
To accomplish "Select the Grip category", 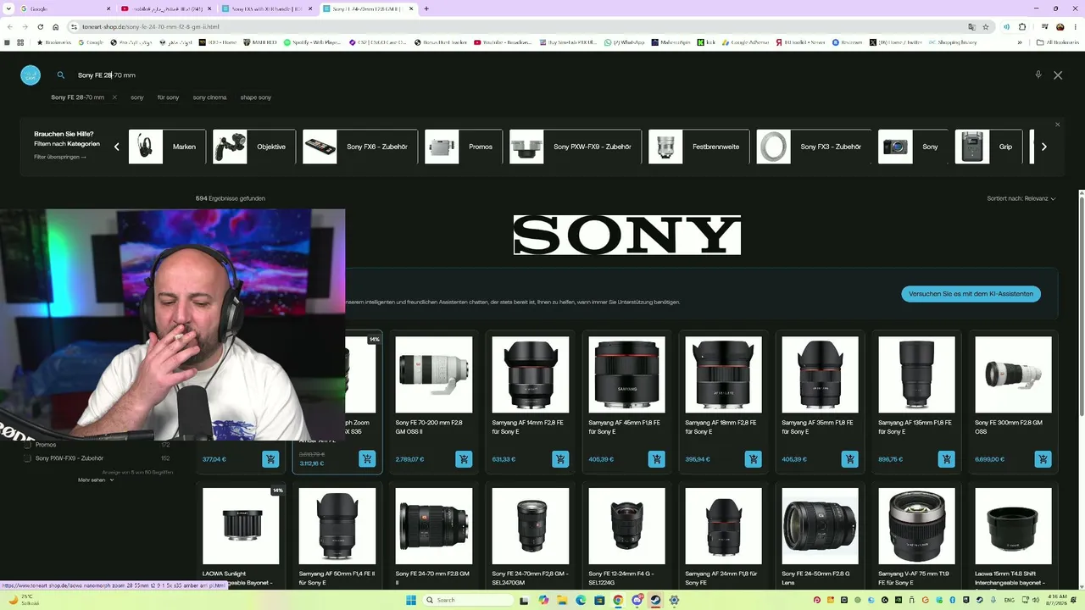I will [x=989, y=147].
